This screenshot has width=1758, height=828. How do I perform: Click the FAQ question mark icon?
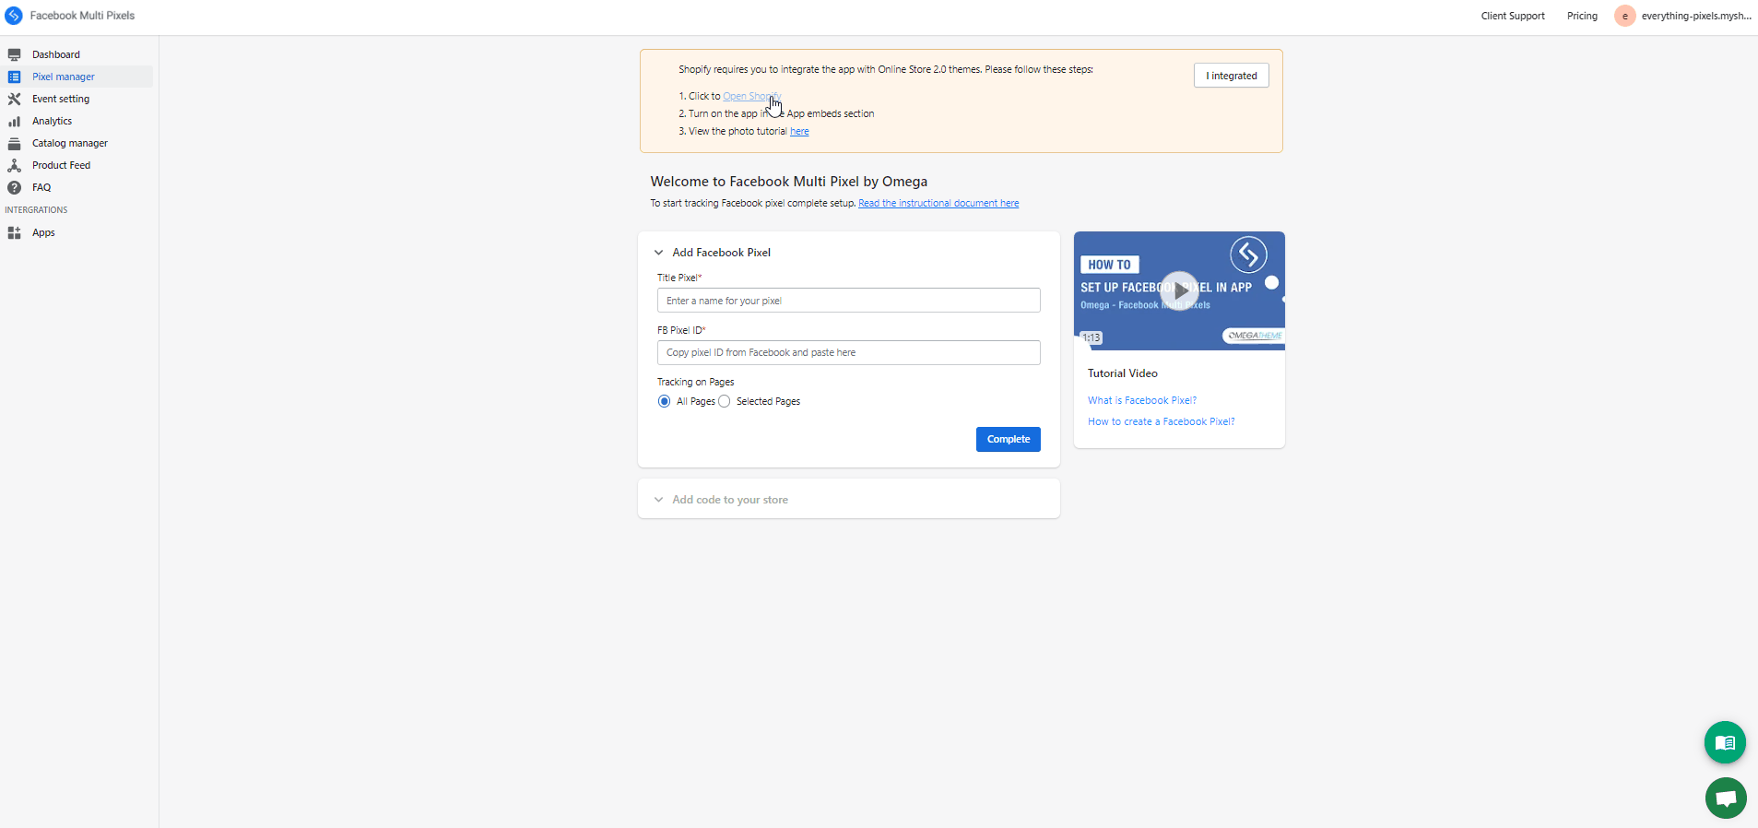point(14,188)
